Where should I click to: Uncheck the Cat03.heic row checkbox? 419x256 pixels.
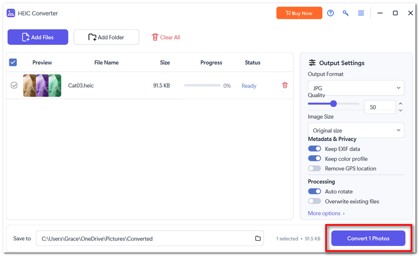click(14, 85)
